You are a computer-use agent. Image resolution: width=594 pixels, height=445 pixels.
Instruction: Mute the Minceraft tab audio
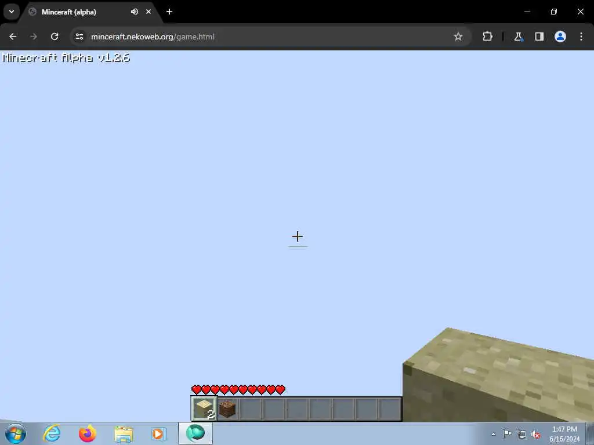coord(135,12)
